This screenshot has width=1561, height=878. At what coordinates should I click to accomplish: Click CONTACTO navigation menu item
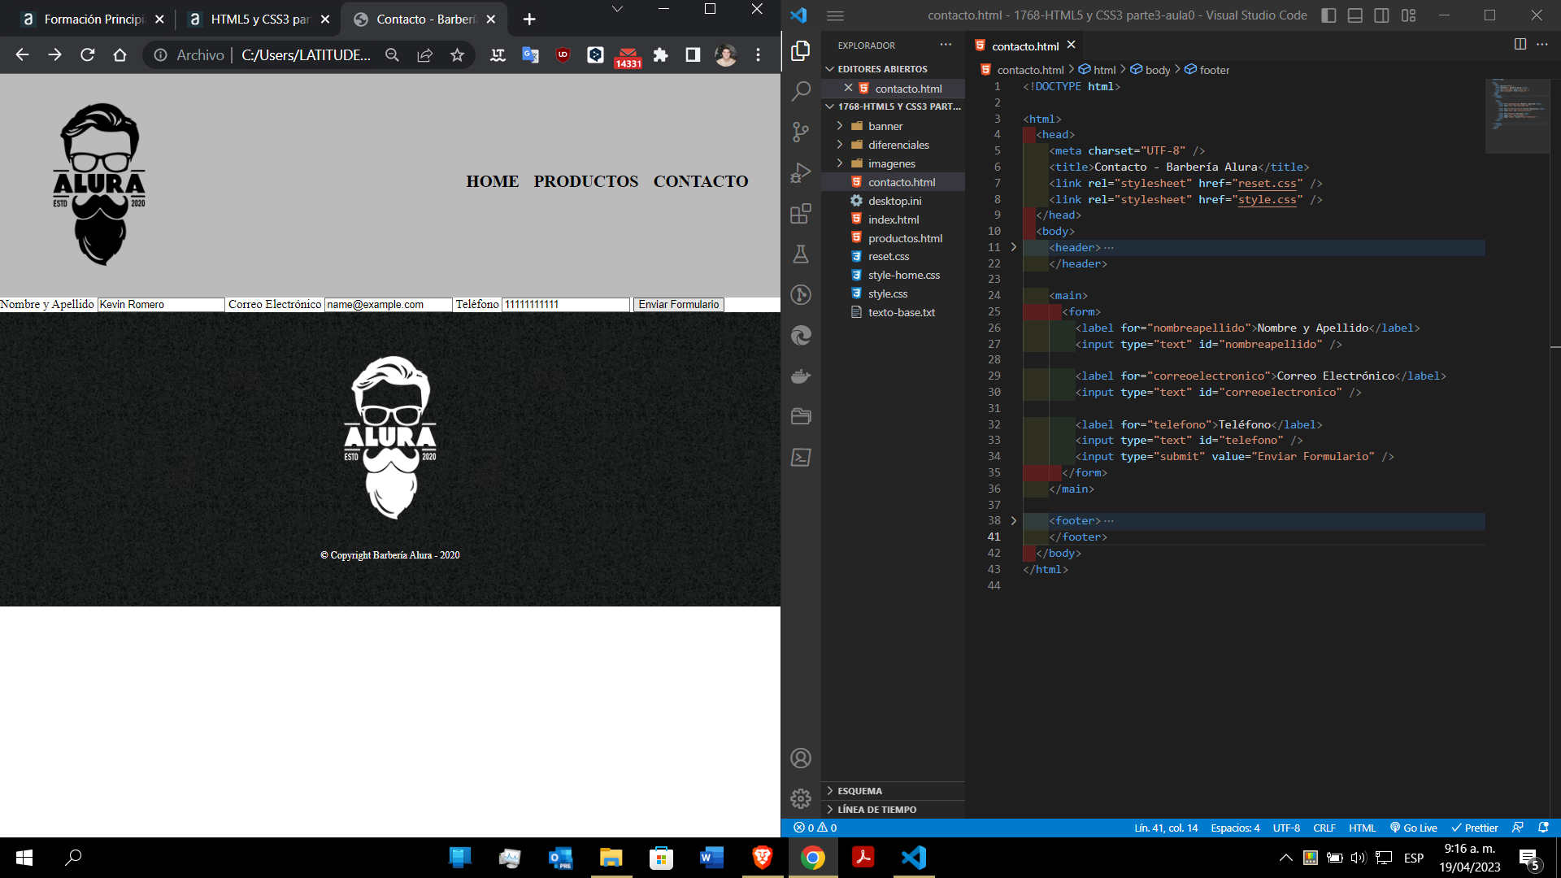point(701,181)
